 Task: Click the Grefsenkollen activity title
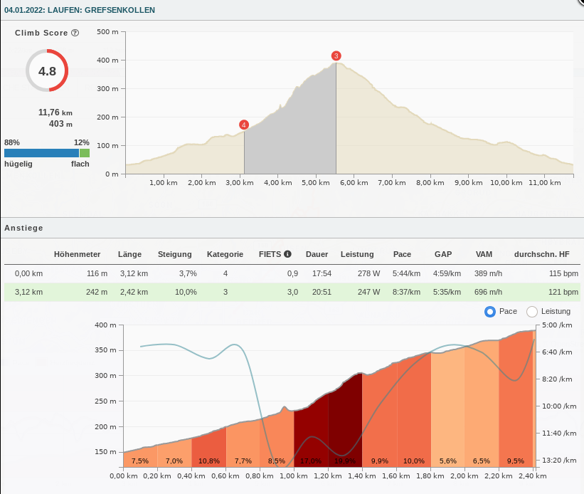[x=80, y=11]
